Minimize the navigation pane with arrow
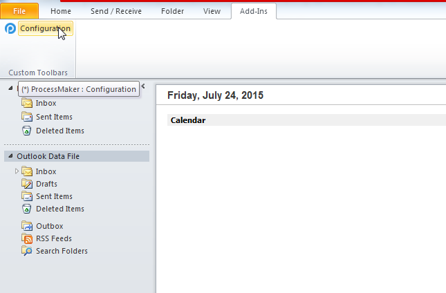The width and height of the screenshot is (446, 293). click(143, 87)
